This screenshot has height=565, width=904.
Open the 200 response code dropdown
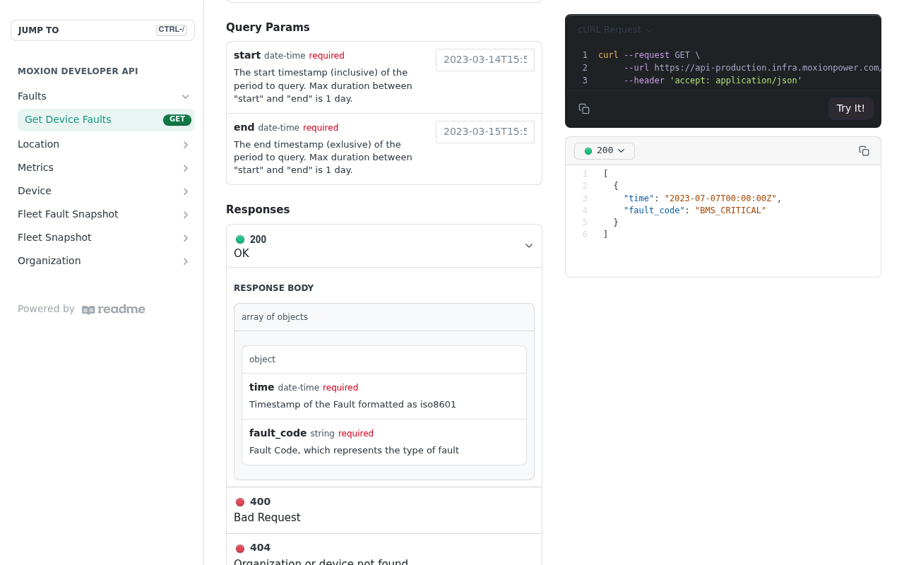pyautogui.click(x=605, y=151)
